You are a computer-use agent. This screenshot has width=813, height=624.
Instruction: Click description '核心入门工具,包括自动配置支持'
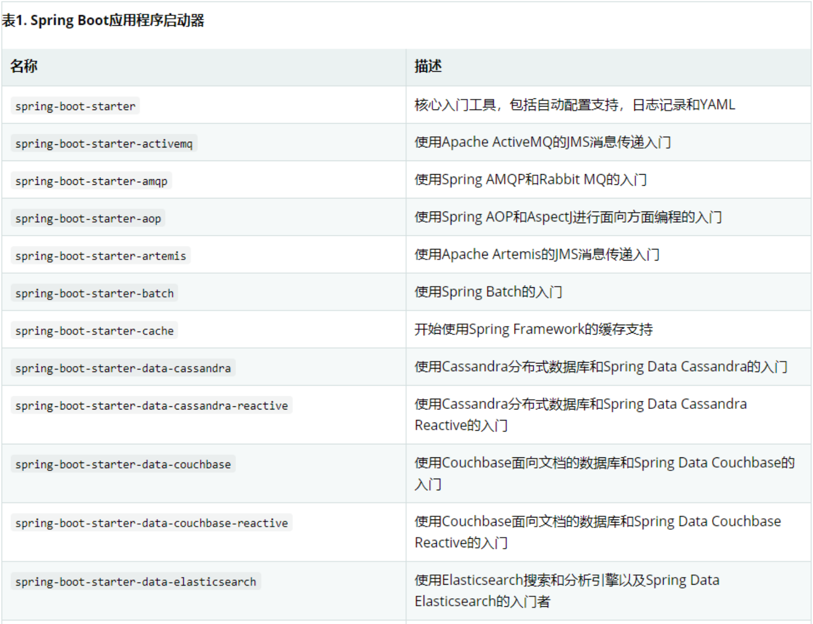coord(575,105)
